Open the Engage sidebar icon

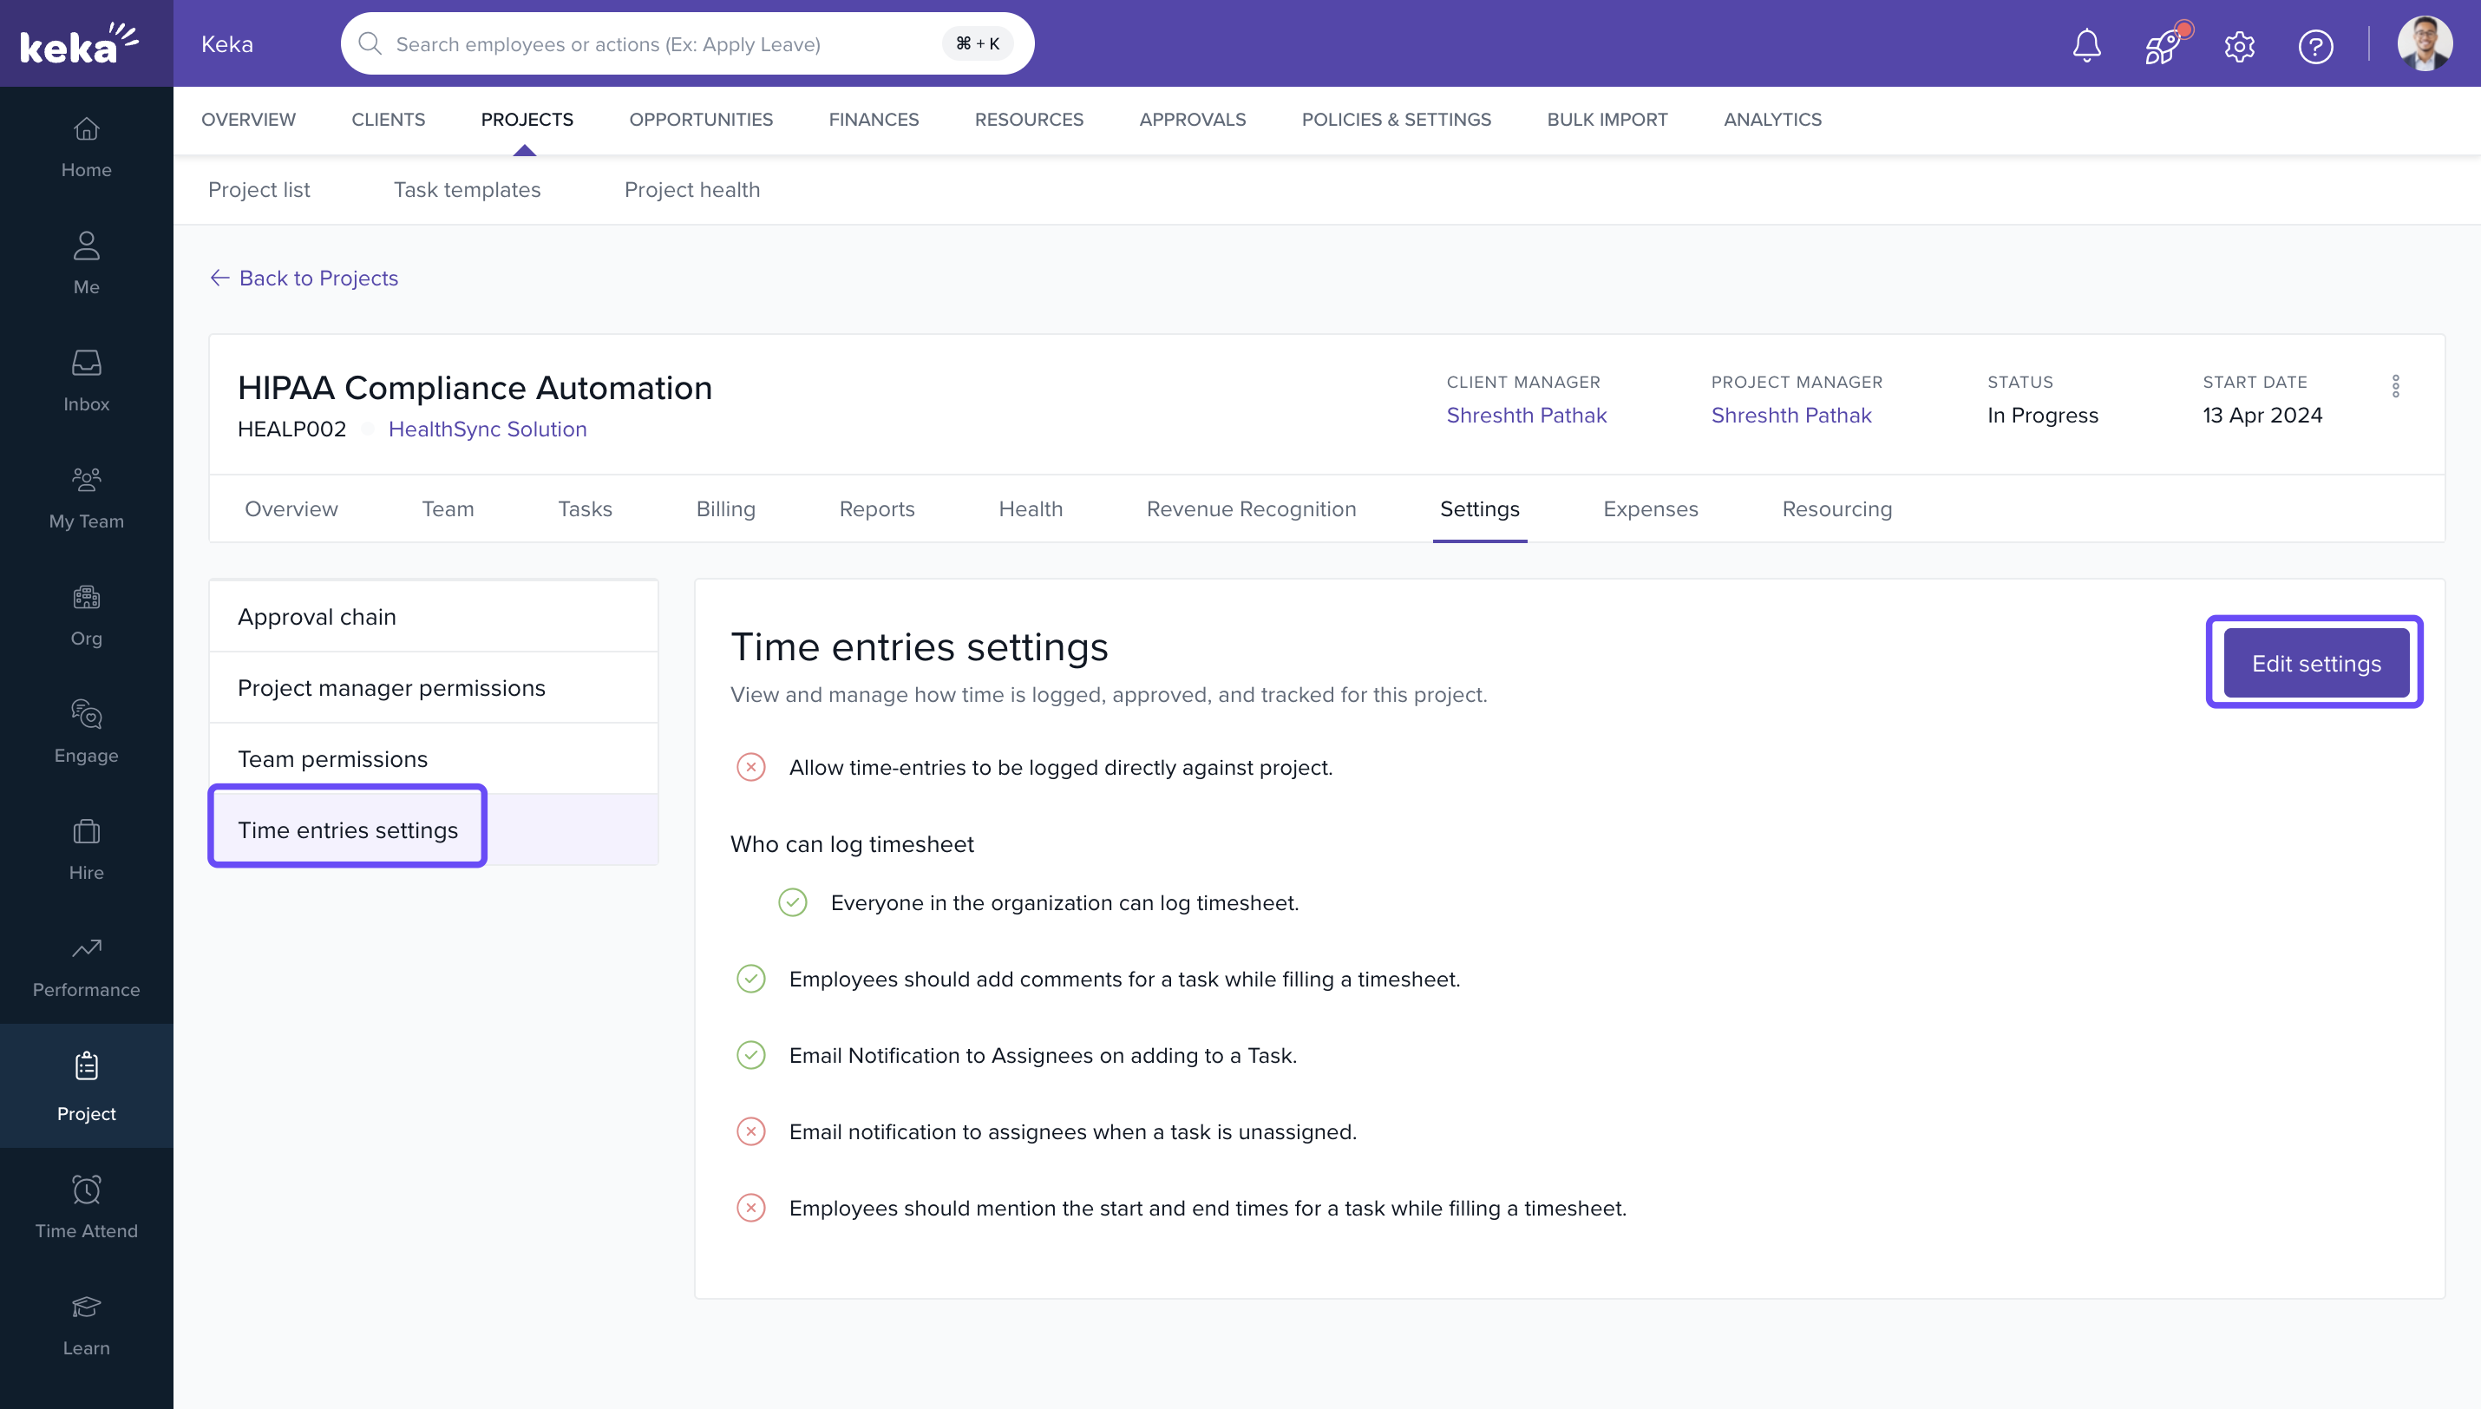coord(86,731)
